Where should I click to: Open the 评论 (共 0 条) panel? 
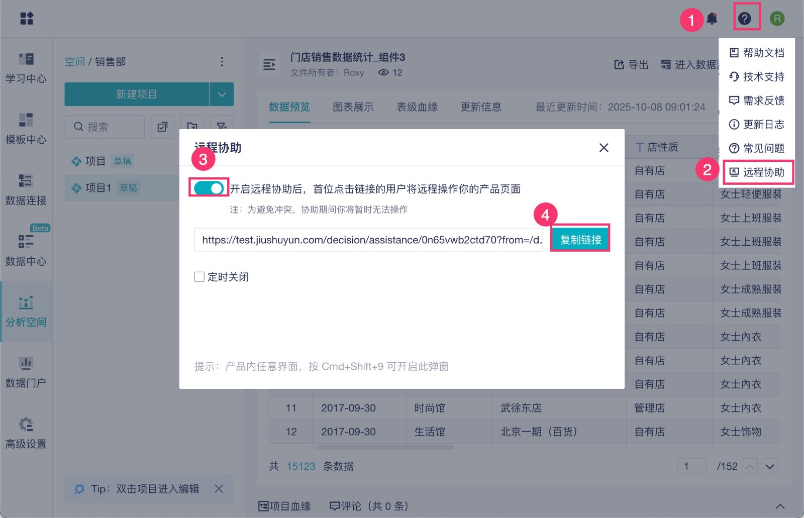[369, 506]
